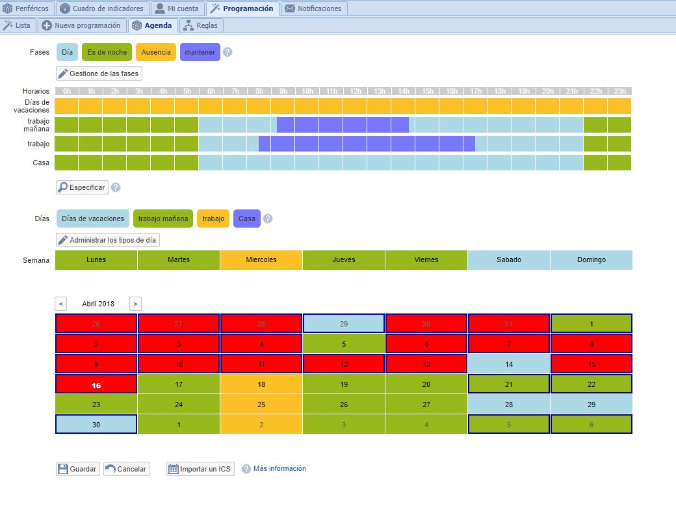Select the Día phase swatch

(x=67, y=52)
